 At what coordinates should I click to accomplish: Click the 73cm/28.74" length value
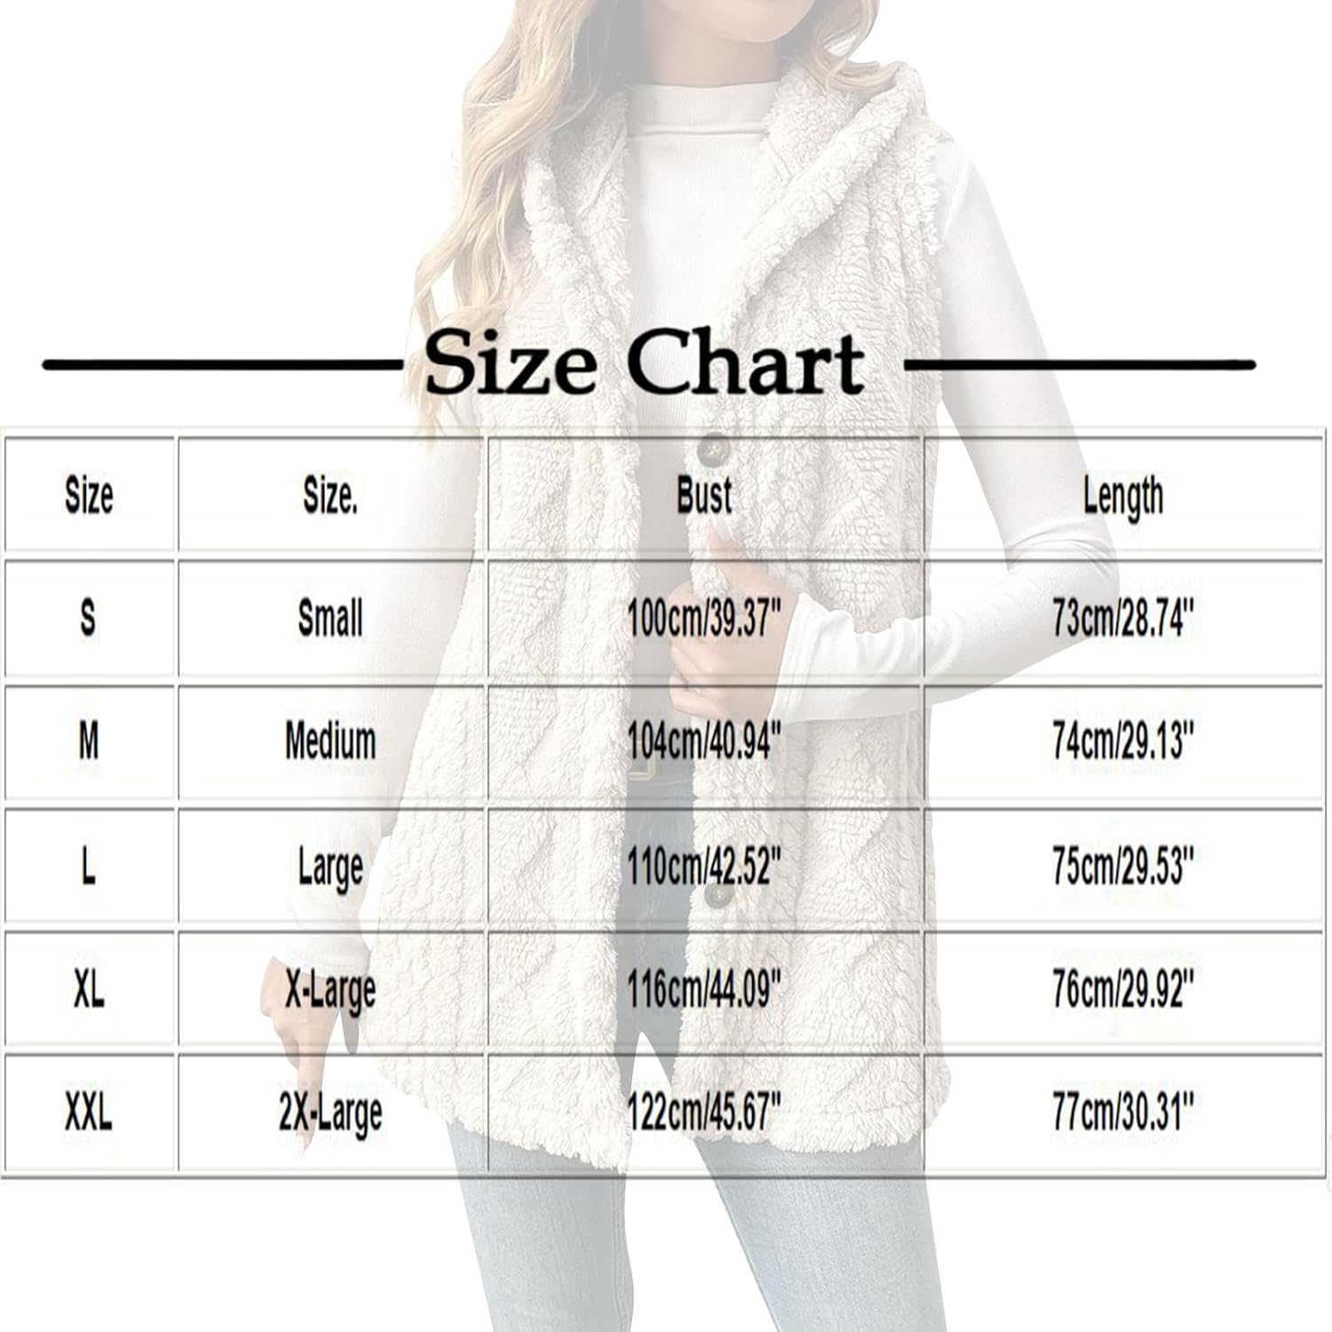[1122, 619]
